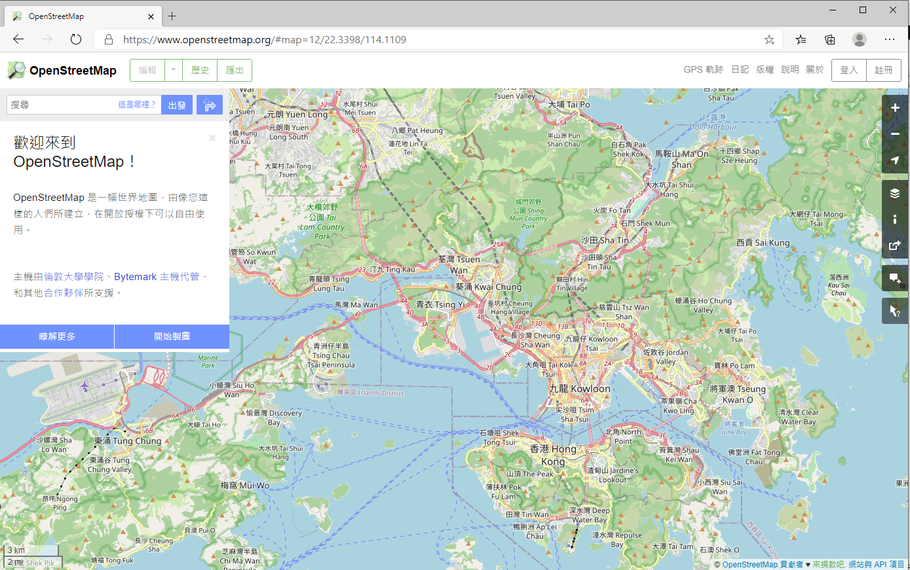The height and width of the screenshot is (570, 910).
Task: Click the 登入 log in button
Action: tap(849, 70)
